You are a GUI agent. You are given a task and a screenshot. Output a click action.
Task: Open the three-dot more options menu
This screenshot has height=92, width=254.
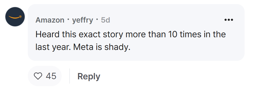(x=229, y=20)
